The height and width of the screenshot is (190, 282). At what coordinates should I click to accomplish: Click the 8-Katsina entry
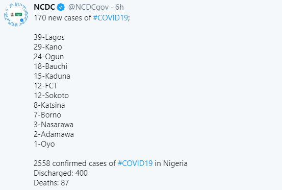coord(49,105)
